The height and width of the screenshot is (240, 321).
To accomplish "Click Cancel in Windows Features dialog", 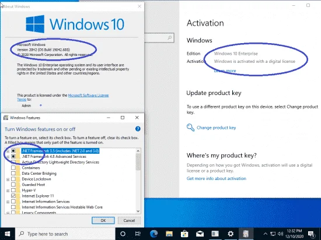I will [x=129, y=220].
